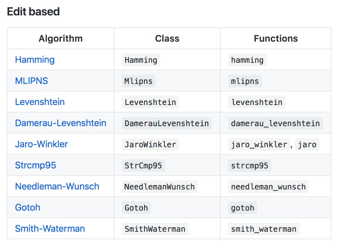Click the SmithWaterman class code

click(155, 229)
